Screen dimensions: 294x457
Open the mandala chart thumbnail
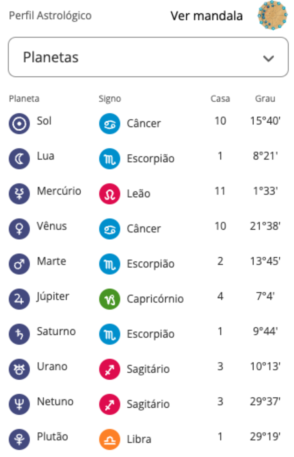click(x=272, y=15)
